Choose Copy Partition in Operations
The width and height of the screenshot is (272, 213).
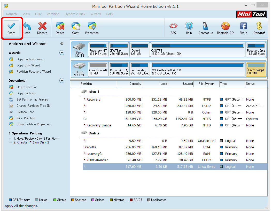click(x=26, y=93)
